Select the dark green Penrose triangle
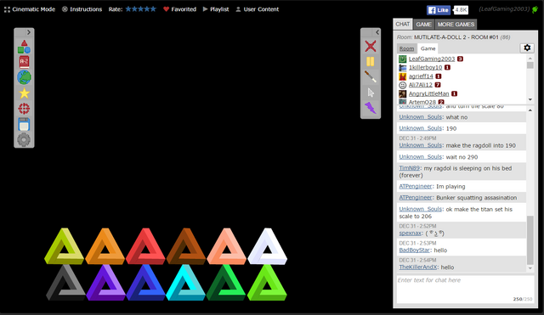This screenshot has height=315, width=544. [226, 283]
